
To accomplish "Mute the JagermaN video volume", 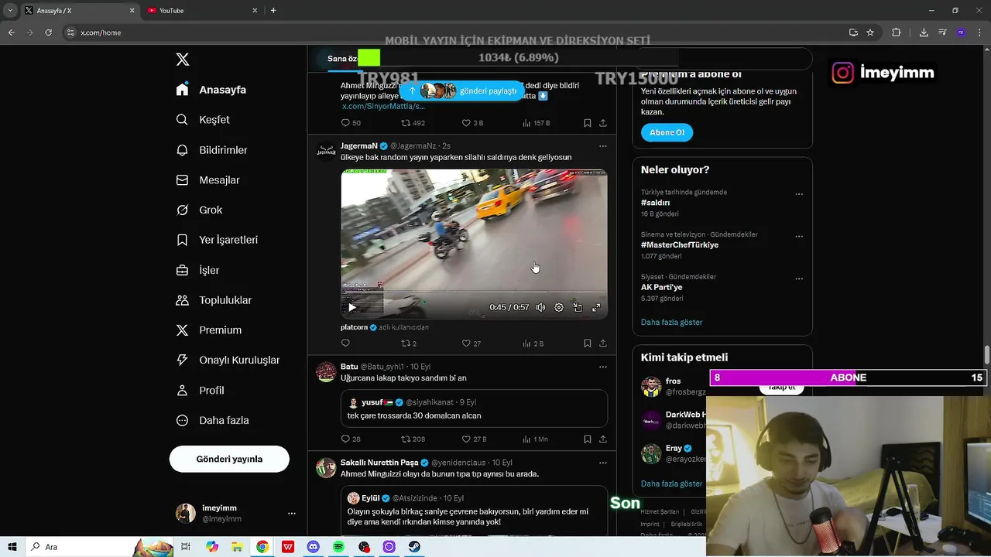I will tap(540, 307).
